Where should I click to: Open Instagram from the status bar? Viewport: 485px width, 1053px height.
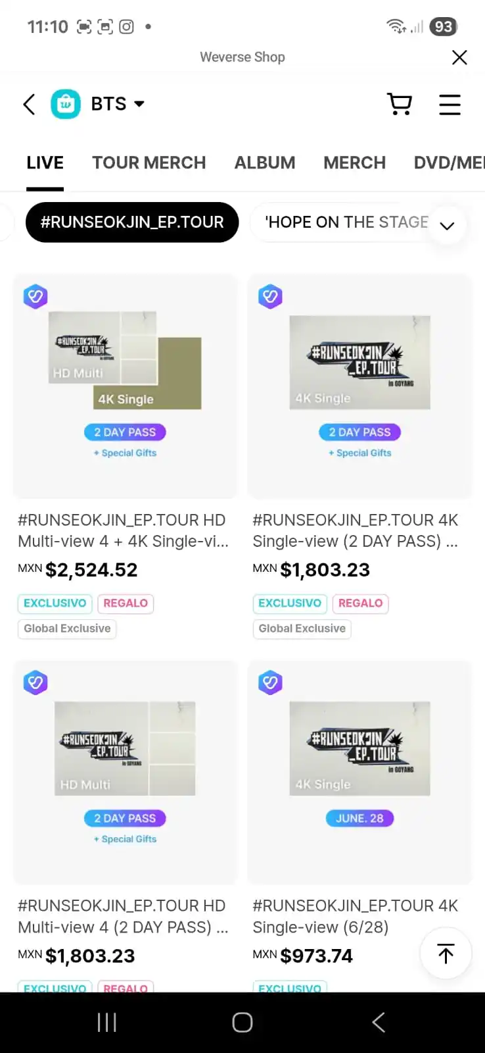(126, 26)
